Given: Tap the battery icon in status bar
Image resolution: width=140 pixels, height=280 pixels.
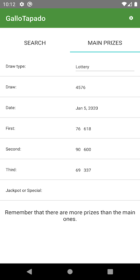Looking at the screenshot, I should (x=136, y=4).
